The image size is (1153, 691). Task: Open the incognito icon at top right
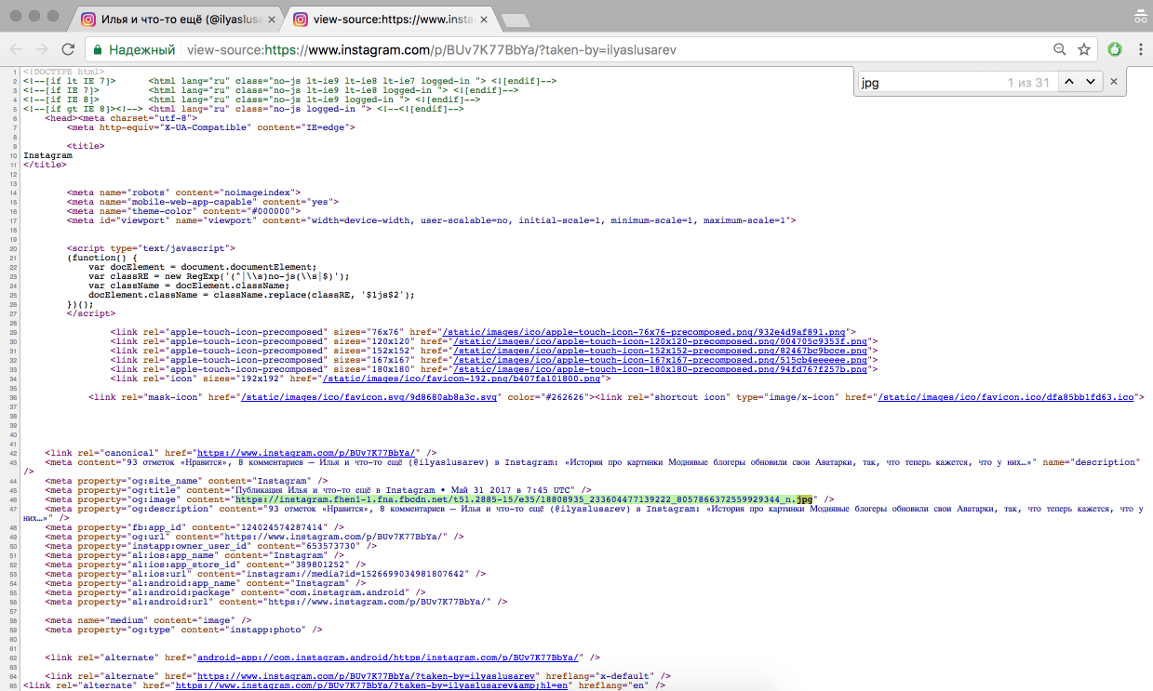click(x=1140, y=17)
